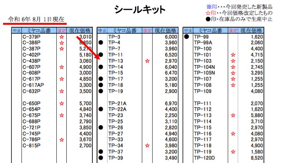
Task: Select the TP-120D part number cell
Action: tap(204, 158)
